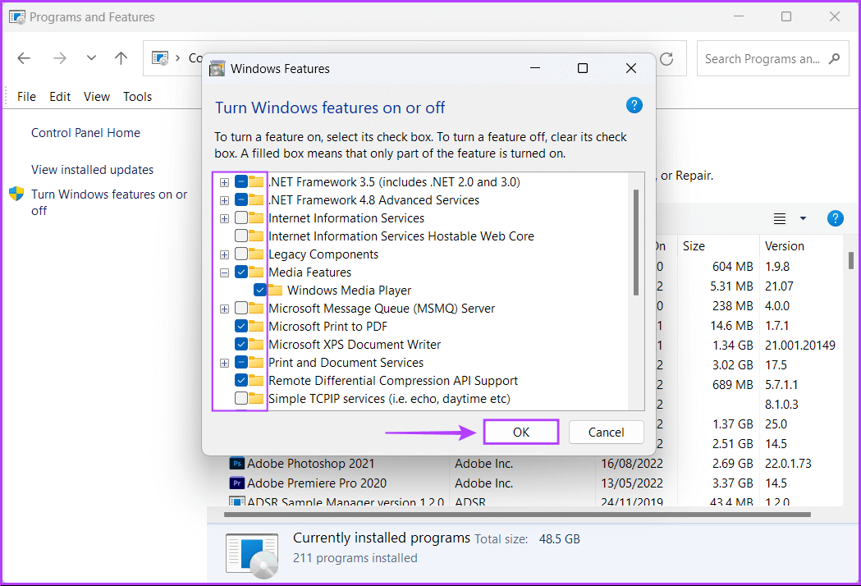Toggle .NET Framework 3.5 checkbox
861x586 pixels.
point(241,181)
